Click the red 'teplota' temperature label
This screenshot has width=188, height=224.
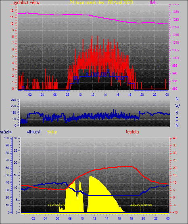(132, 132)
